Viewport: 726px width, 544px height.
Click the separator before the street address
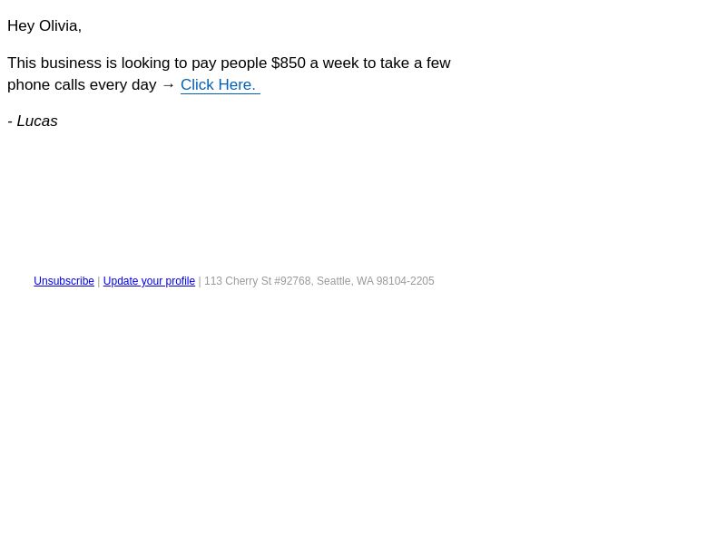[x=200, y=281]
